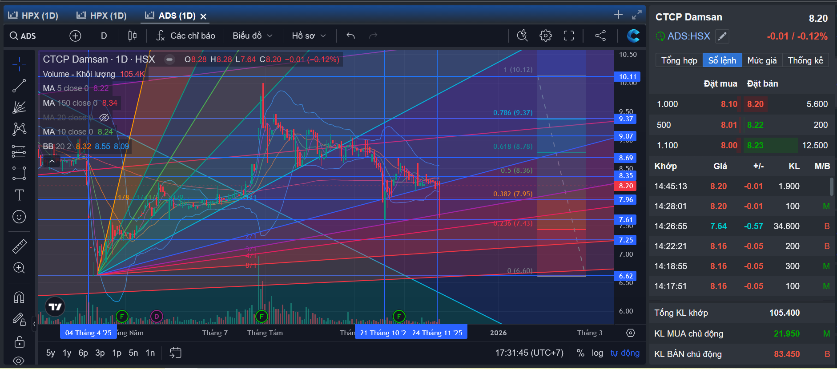Toggle stay in drawing mode
The height and width of the screenshot is (369, 837).
tap(19, 319)
